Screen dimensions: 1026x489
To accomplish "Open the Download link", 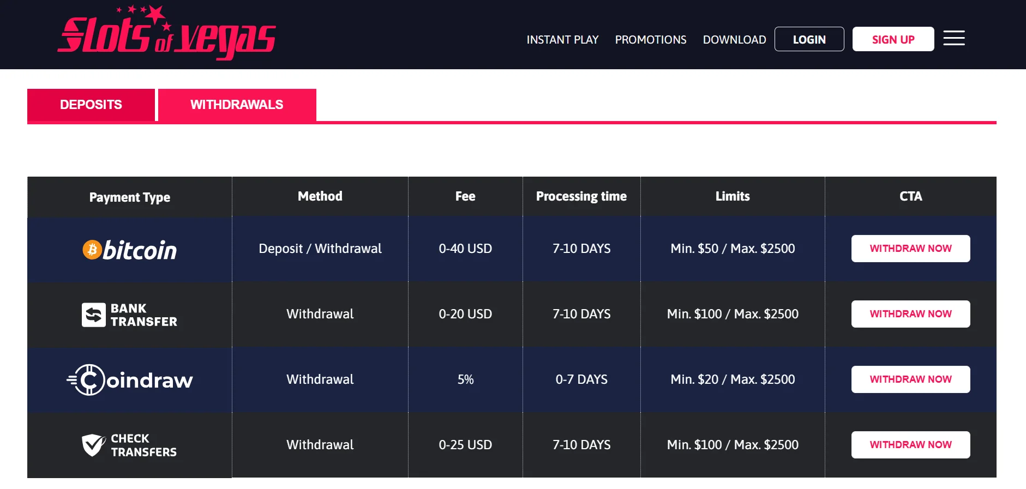I will [x=734, y=40].
